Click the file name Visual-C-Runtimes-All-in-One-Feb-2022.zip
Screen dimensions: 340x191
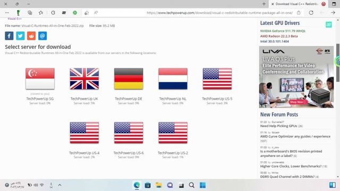click(53, 26)
